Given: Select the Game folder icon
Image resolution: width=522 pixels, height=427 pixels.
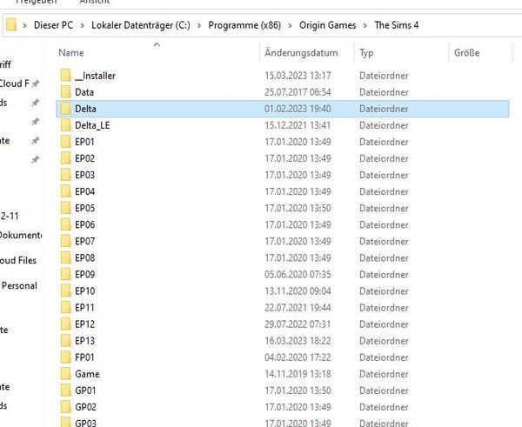Looking at the screenshot, I should pos(66,374).
